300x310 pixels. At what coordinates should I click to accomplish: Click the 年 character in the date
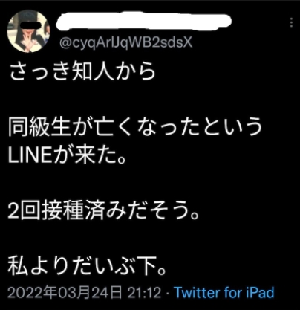[50, 293]
